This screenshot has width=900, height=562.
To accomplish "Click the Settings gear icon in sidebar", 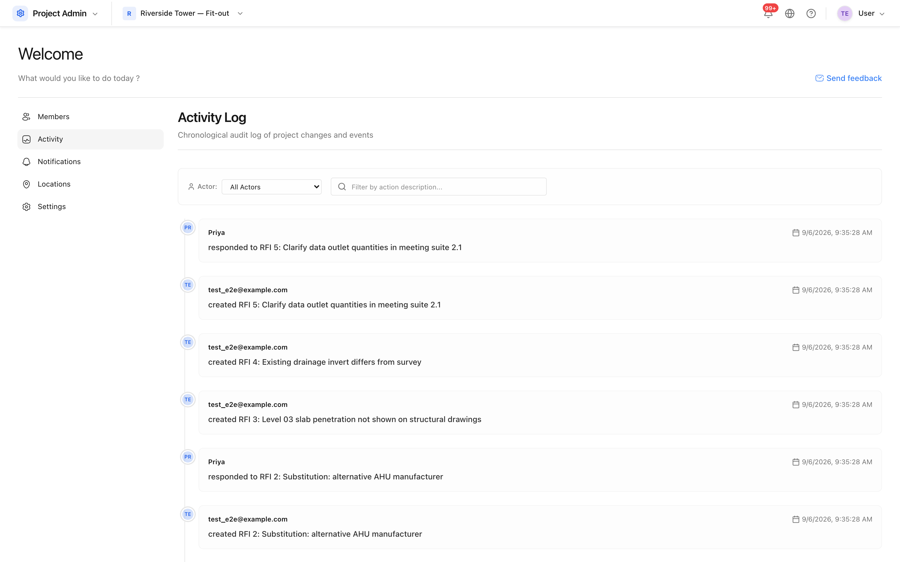I will (x=26, y=207).
